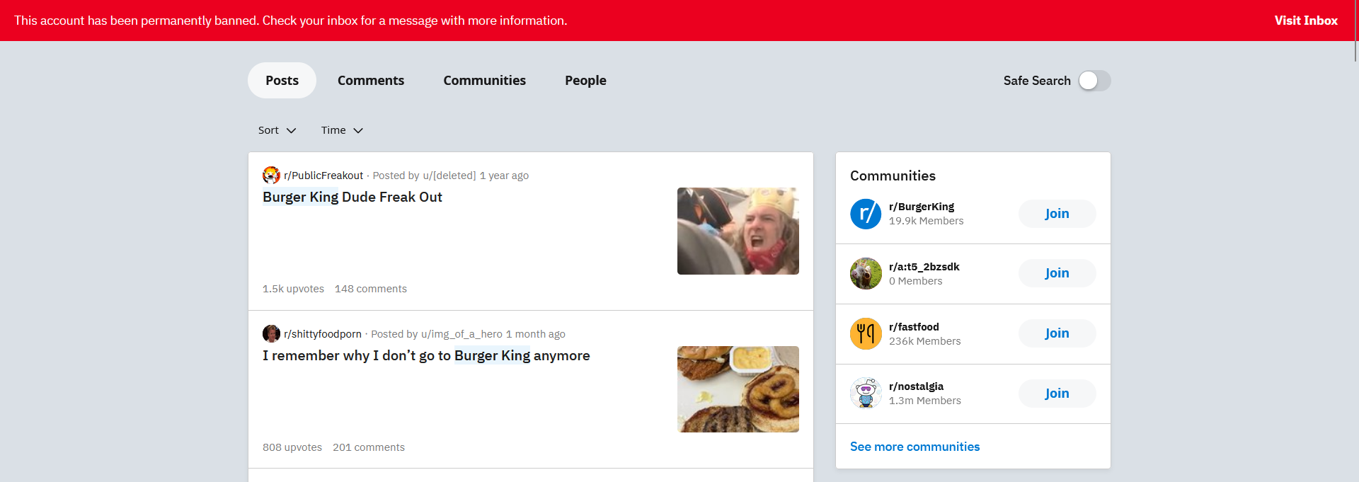Select the Communities tab
This screenshot has height=482, width=1359.
[485, 81]
